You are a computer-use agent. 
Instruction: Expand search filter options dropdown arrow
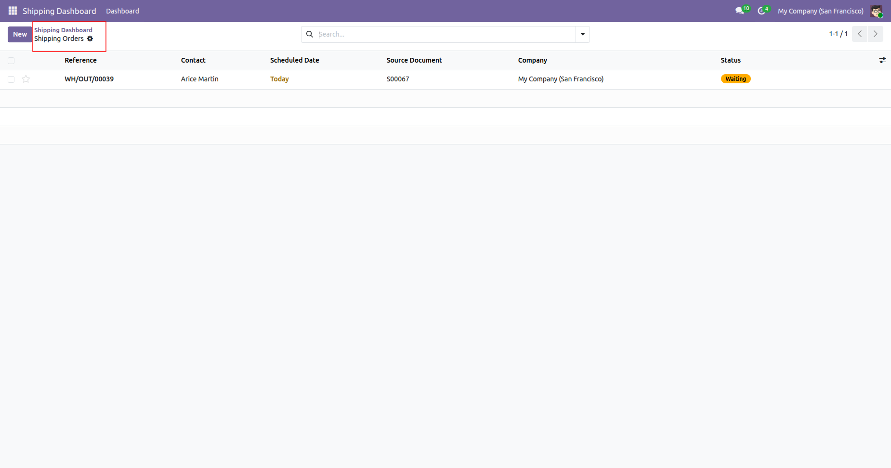pos(583,34)
